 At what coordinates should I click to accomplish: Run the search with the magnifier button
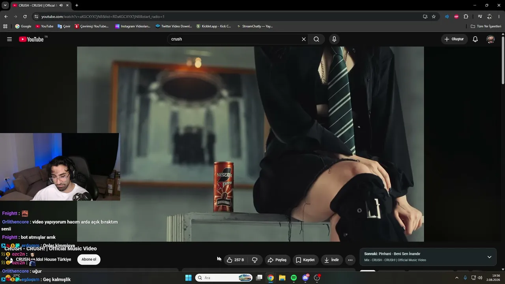pyautogui.click(x=316, y=39)
